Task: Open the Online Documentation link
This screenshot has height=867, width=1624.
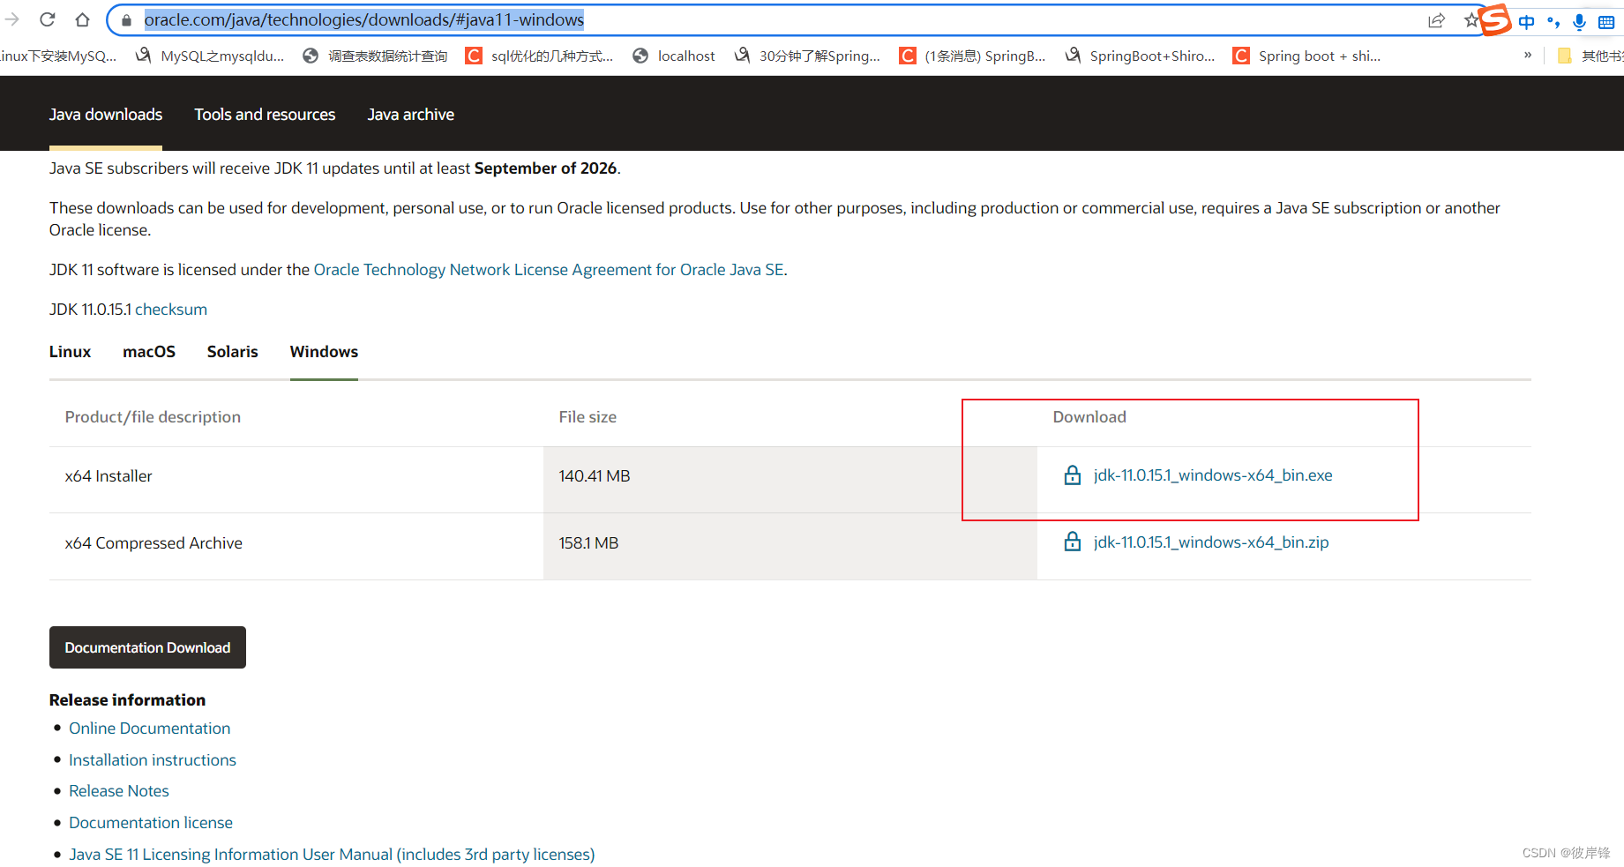Action: [150, 729]
